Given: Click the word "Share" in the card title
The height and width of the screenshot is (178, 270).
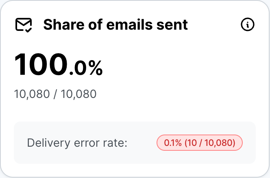Looking at the screenshot, I should (x=61, y=25).
